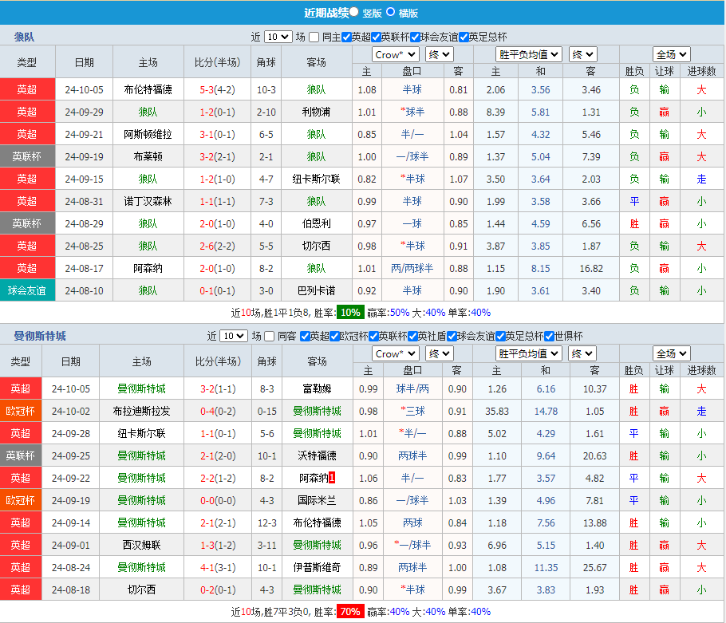This screenshot has width=726, height=623.
Task: Open the Crow* bookmaker dropdown
Action: 394,53
